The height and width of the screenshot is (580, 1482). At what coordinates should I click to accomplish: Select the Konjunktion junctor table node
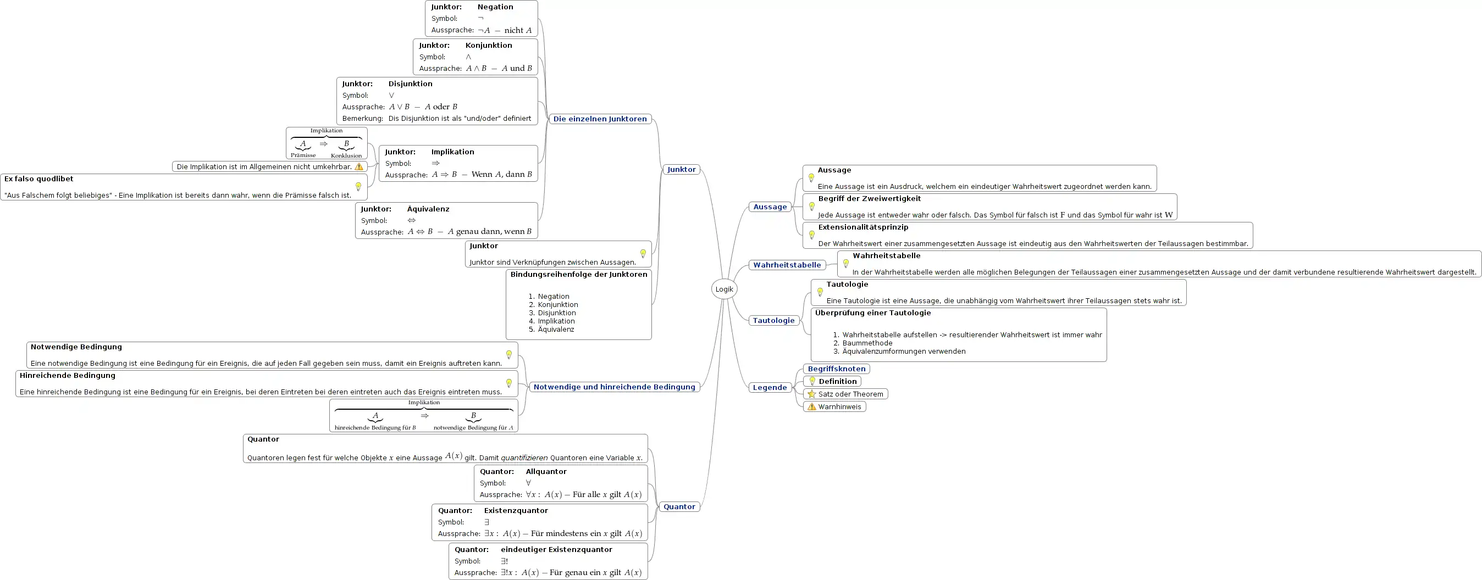point(475,57)
